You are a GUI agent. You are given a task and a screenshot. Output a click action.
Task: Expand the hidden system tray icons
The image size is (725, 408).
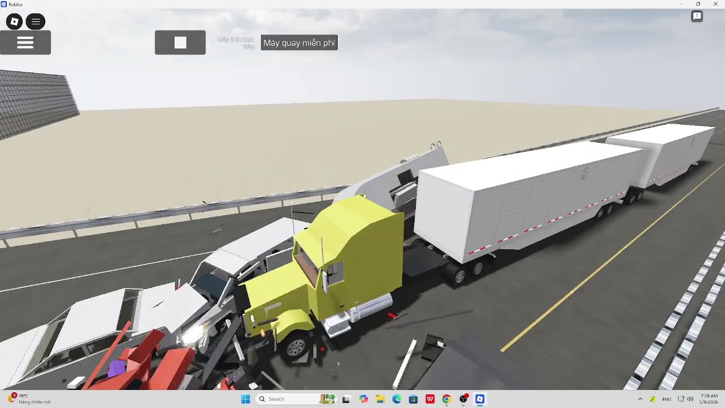[x=641, y=399]
